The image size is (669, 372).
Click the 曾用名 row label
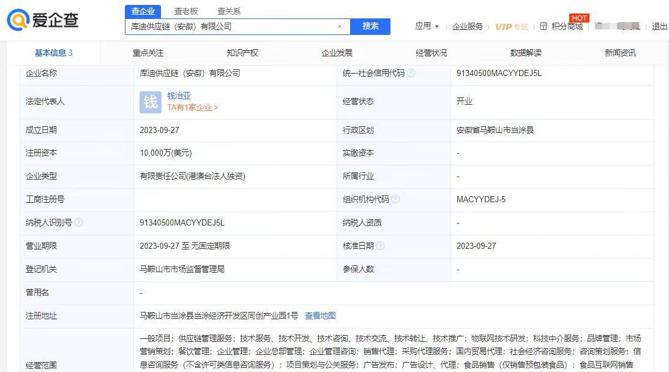click(37, 292)
